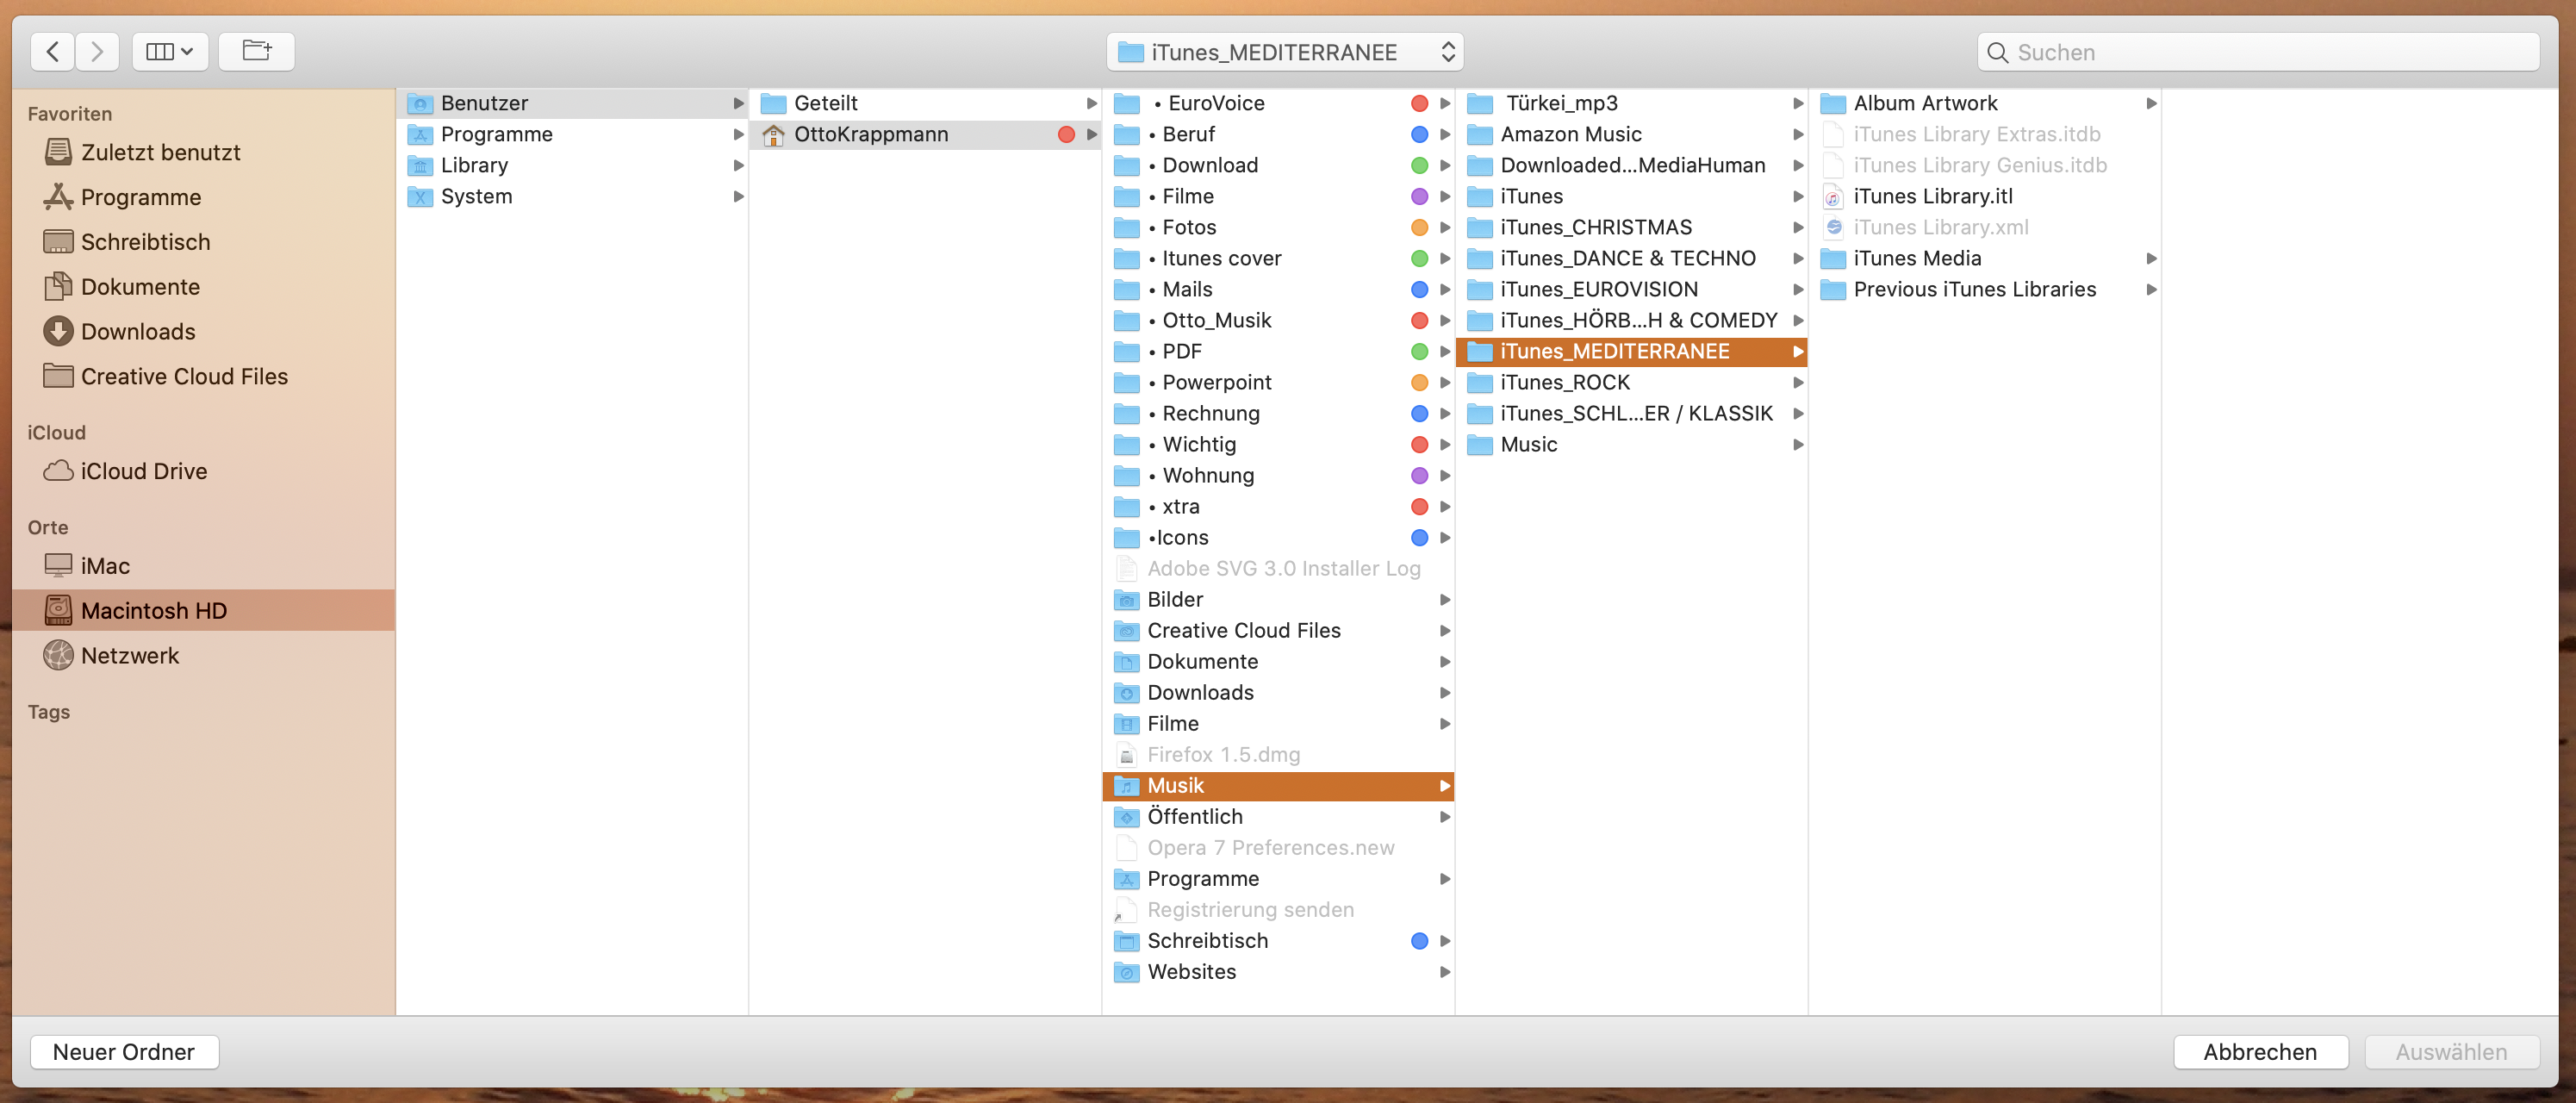Select the iMac location in sidebar
Screen dimensions: 2576x1103
[x=105, y=566]
